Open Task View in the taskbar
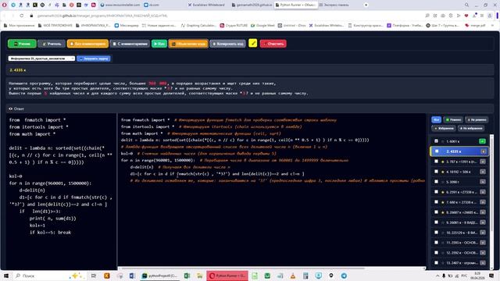This screenshot has width=500, height=281. click(x=94, y=276)
